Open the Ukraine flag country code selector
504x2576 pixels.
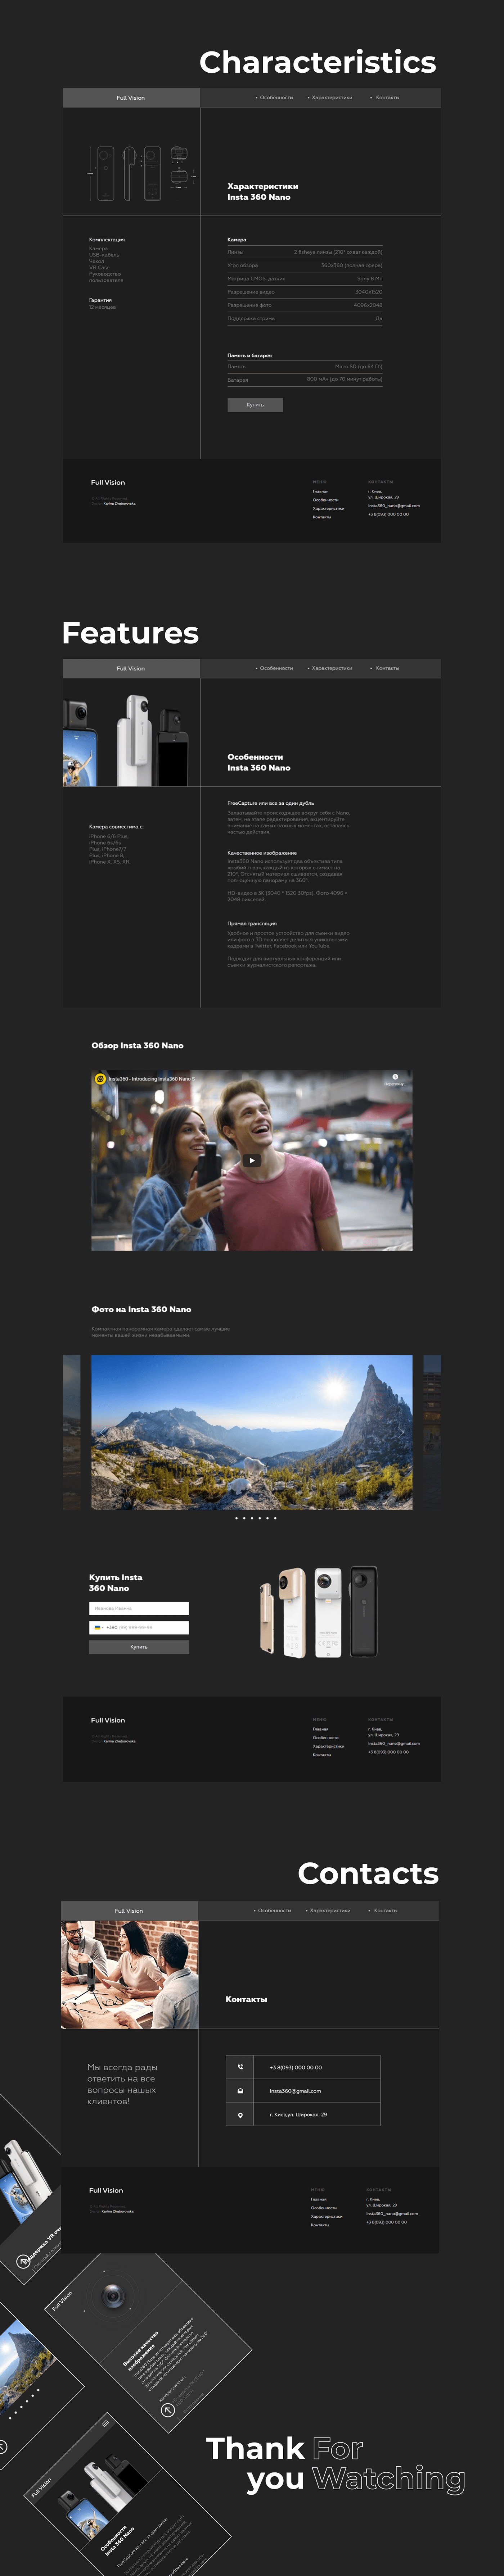point(98,1628)
